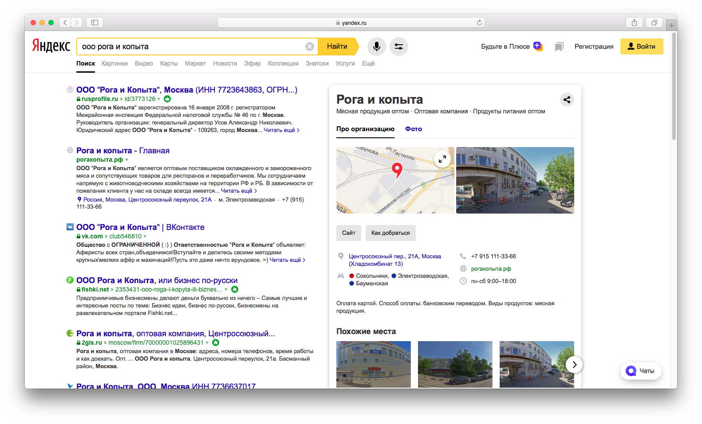Open the Регистрация link
Viewport: 702px width, 424px height.
[594, 47]
